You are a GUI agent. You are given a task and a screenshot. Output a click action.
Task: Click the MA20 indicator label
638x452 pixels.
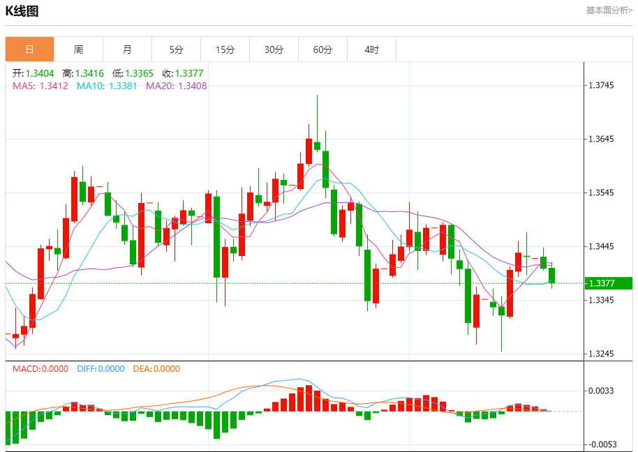(x=176, y=86)
